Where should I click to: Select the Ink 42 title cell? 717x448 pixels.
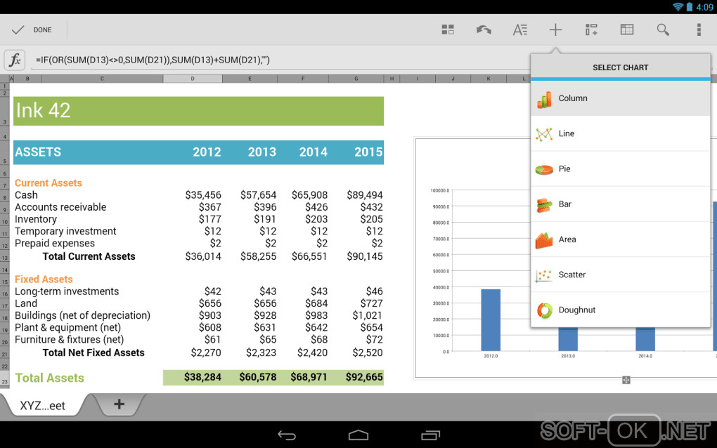pos(198,111)
